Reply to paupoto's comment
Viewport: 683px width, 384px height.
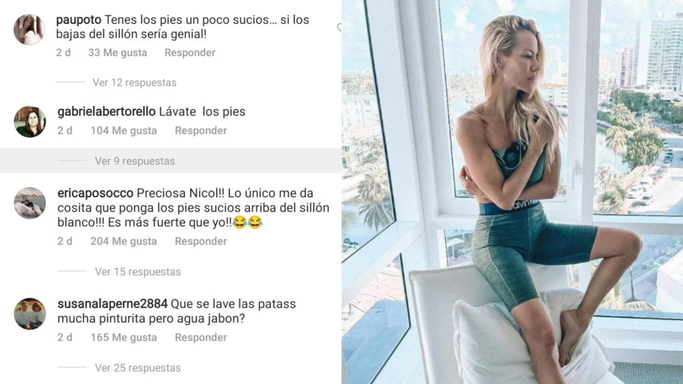click(x=190, y=53)
